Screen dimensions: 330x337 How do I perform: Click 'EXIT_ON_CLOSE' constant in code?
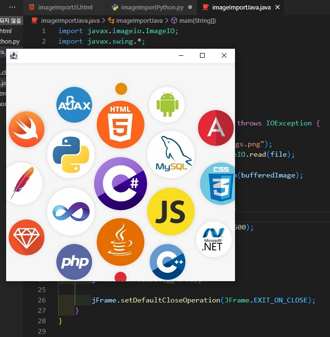281,300
